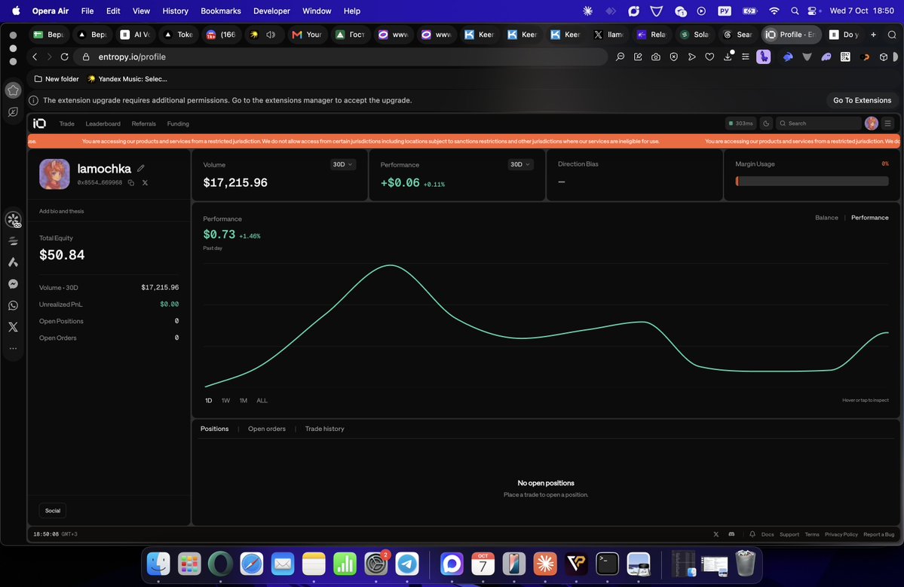Image resolution: width=904 pixels, height=587 pixels.
Task: Switch chart to Performance view
Action: point(869,218)
